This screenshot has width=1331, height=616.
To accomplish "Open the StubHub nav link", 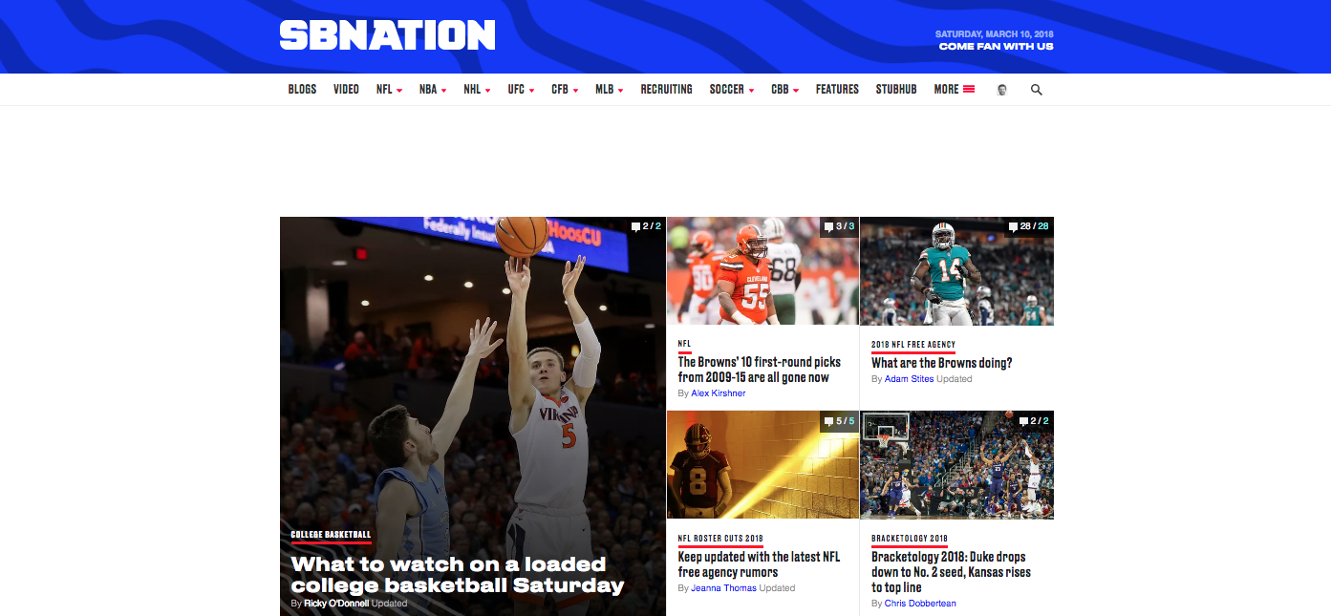I will pos(896,89).
